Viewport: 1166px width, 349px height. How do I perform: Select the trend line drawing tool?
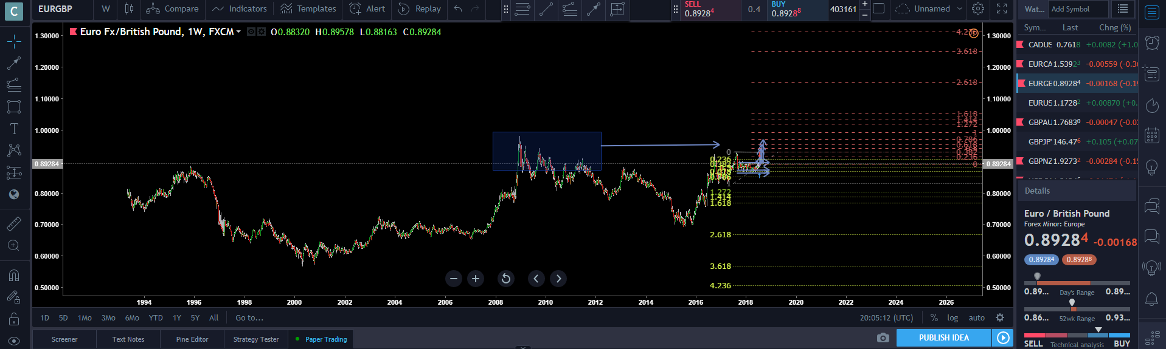pos(14,63)
